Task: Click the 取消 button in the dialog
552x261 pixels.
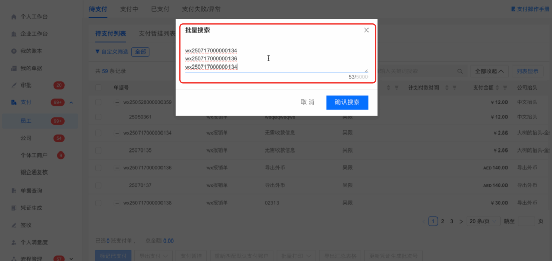Action: click(x=307, y=102)
